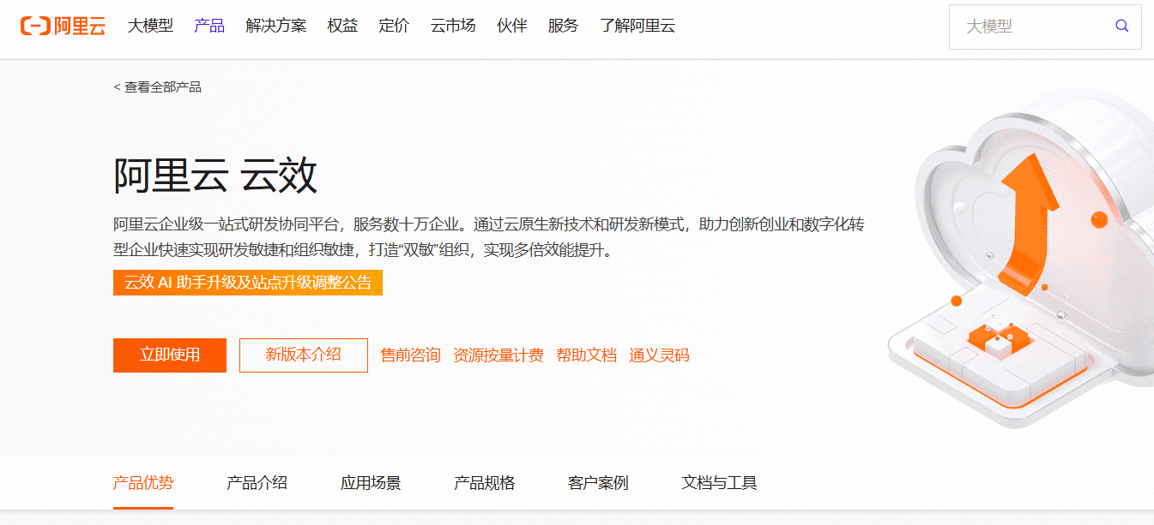Open the 云效 AI 助手升级 announcement banner

pyautogui.click(x=248, y=283)
